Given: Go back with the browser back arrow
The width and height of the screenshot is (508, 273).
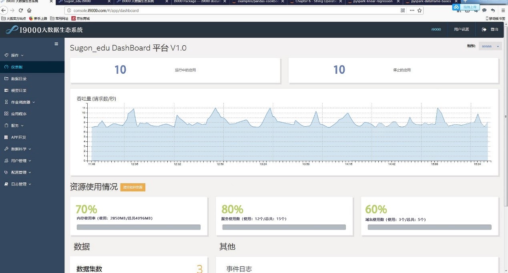Looking at the screenshot, I should click(4, 10).
